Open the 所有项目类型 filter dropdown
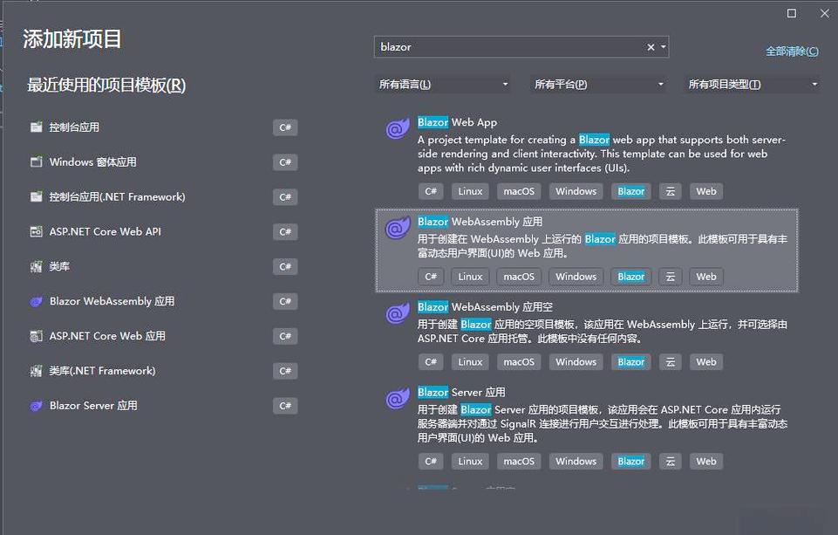 tap(752, 85)
